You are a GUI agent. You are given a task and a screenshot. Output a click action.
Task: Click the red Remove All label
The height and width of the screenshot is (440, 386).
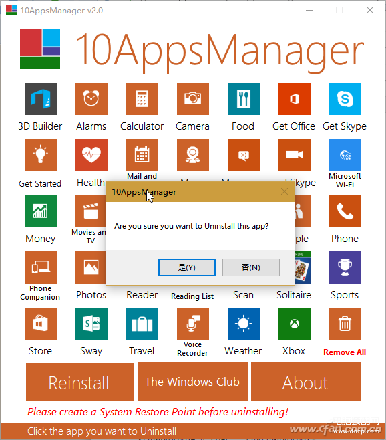click(x=345, y=352)
